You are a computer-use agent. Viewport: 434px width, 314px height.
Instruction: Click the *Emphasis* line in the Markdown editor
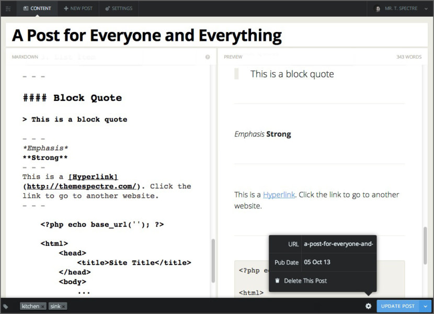point(45,148)
